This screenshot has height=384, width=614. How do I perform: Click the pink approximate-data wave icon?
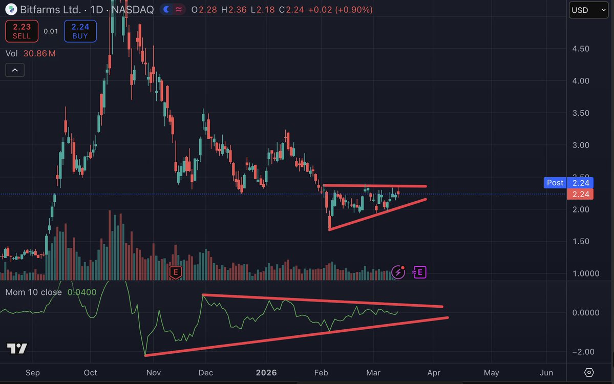coord(179,9)
